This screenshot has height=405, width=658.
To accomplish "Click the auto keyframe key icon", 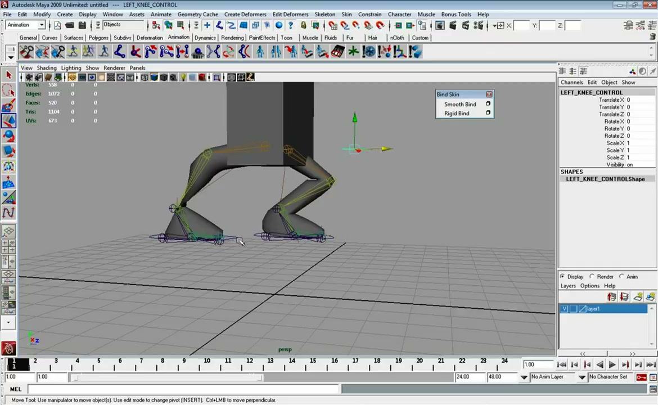I will (x=641, y=377).
